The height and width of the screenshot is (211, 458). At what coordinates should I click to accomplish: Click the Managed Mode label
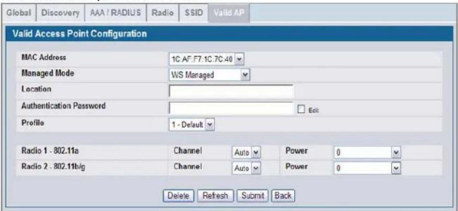pos(48,73)
